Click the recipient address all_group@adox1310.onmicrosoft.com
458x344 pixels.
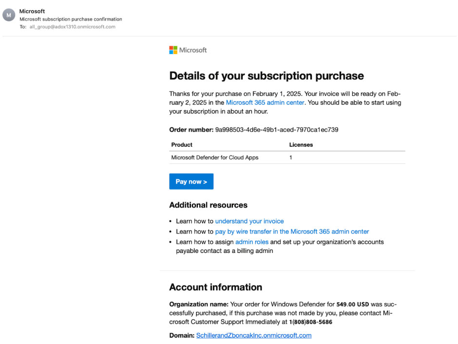point(73,27)
